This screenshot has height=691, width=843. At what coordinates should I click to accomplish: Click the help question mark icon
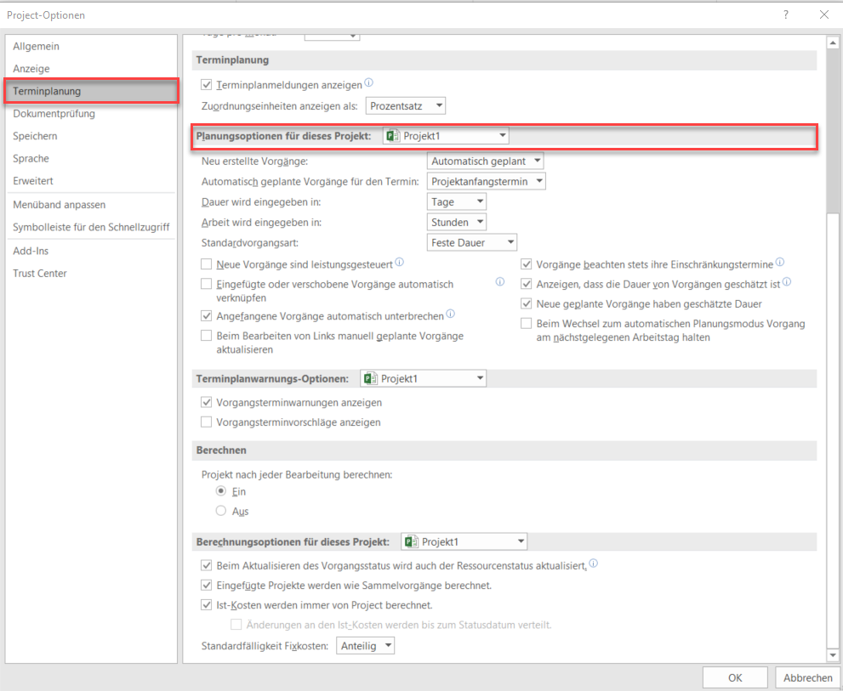click(786, 14)
